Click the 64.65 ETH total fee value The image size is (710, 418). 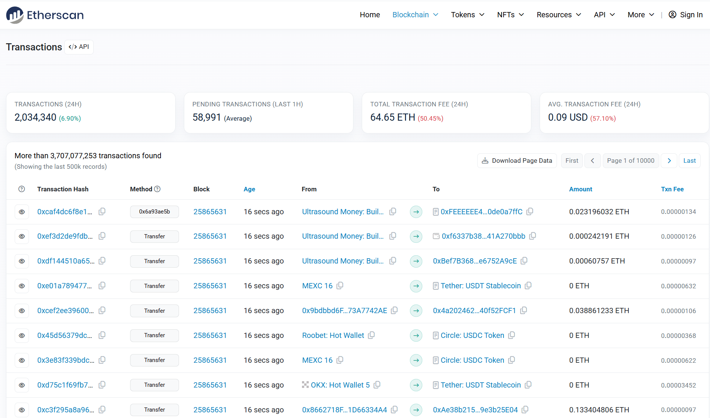click(x=393, y=117)
